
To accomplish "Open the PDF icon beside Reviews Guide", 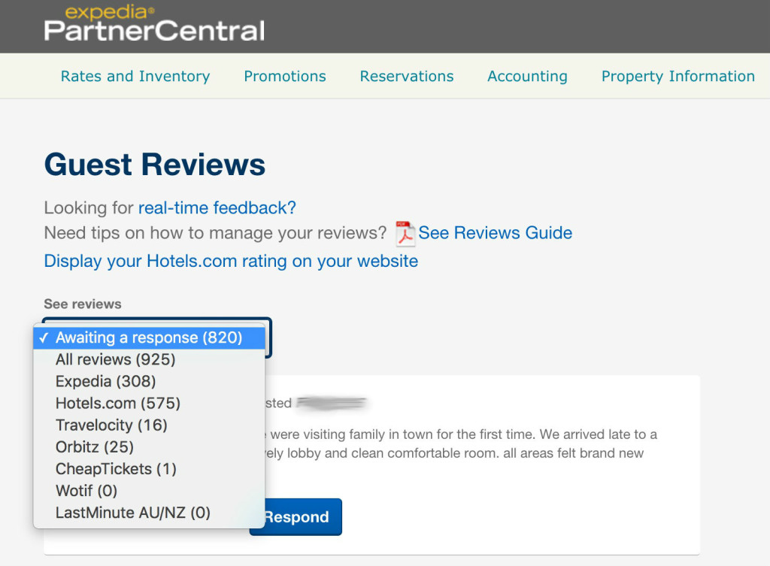I will (x=405, y=233).
